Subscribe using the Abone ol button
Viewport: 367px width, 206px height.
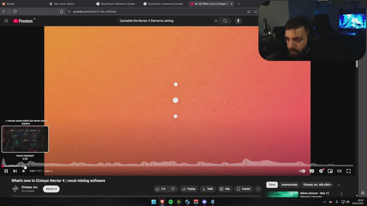tap(51, 189)
